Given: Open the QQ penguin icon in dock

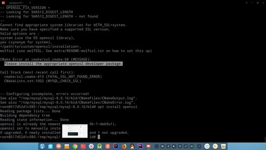Looking at the screenshot, I should (x=132, y=146).
